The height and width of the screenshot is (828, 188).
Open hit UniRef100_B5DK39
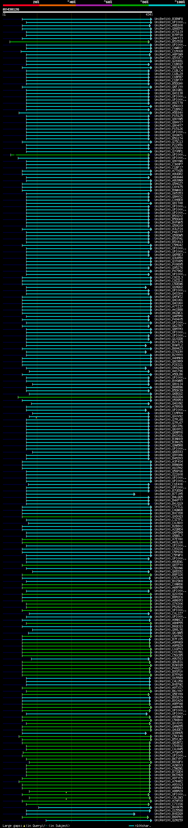[169, 391]
